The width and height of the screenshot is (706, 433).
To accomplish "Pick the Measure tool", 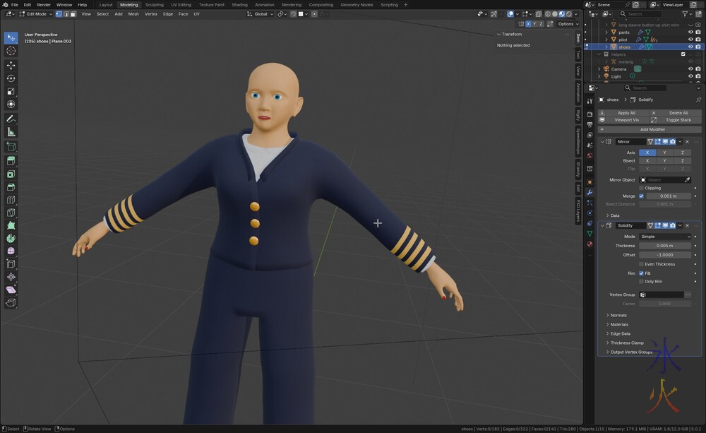I will click(x=11, y=132).
